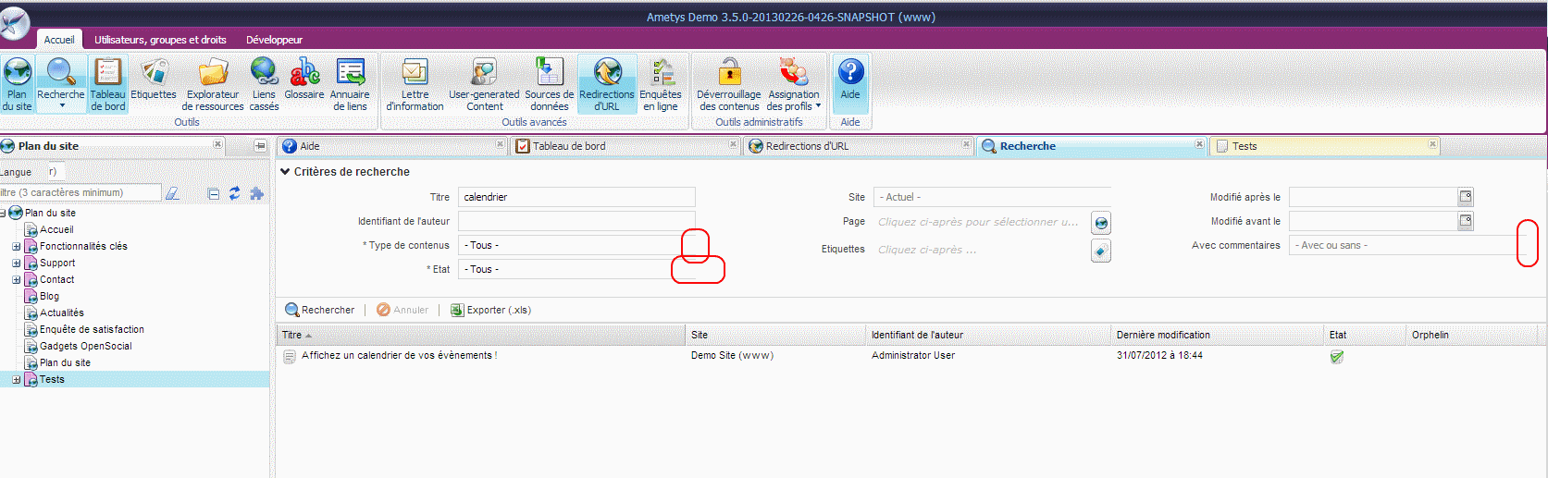Click the page picker globe button
1548x478 pixels.
[1100, 223]
